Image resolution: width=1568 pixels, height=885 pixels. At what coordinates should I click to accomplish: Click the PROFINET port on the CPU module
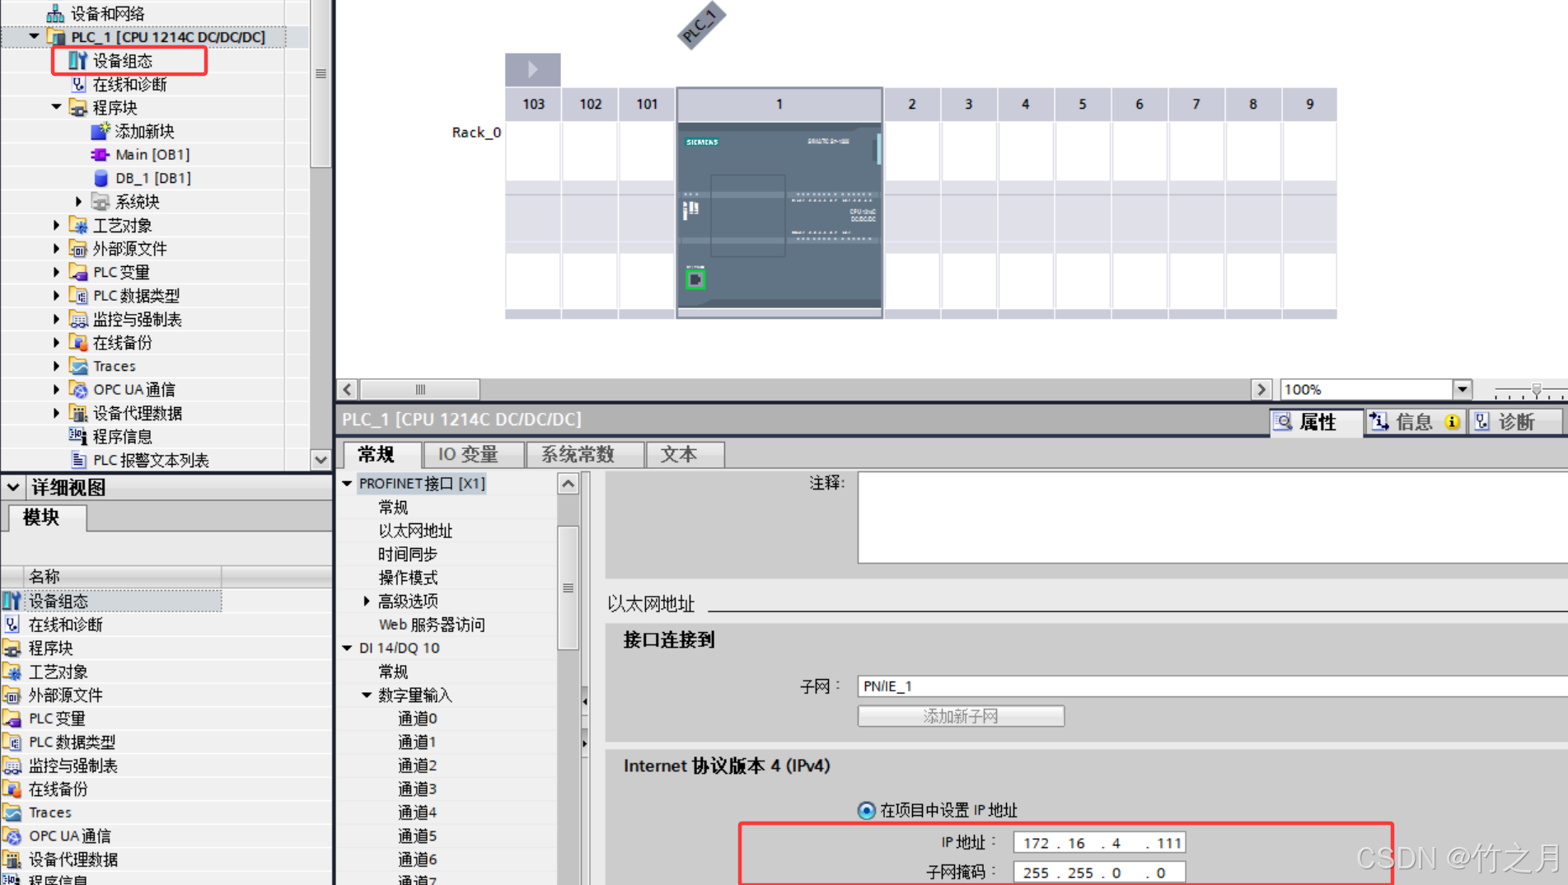(x=695, y=279)
